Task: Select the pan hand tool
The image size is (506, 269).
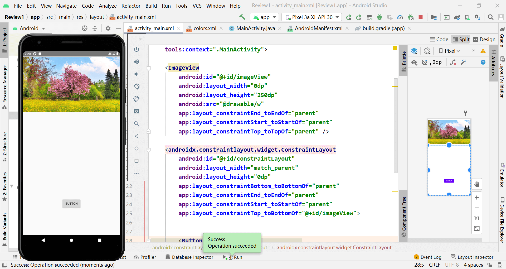Action: [477, 184]
